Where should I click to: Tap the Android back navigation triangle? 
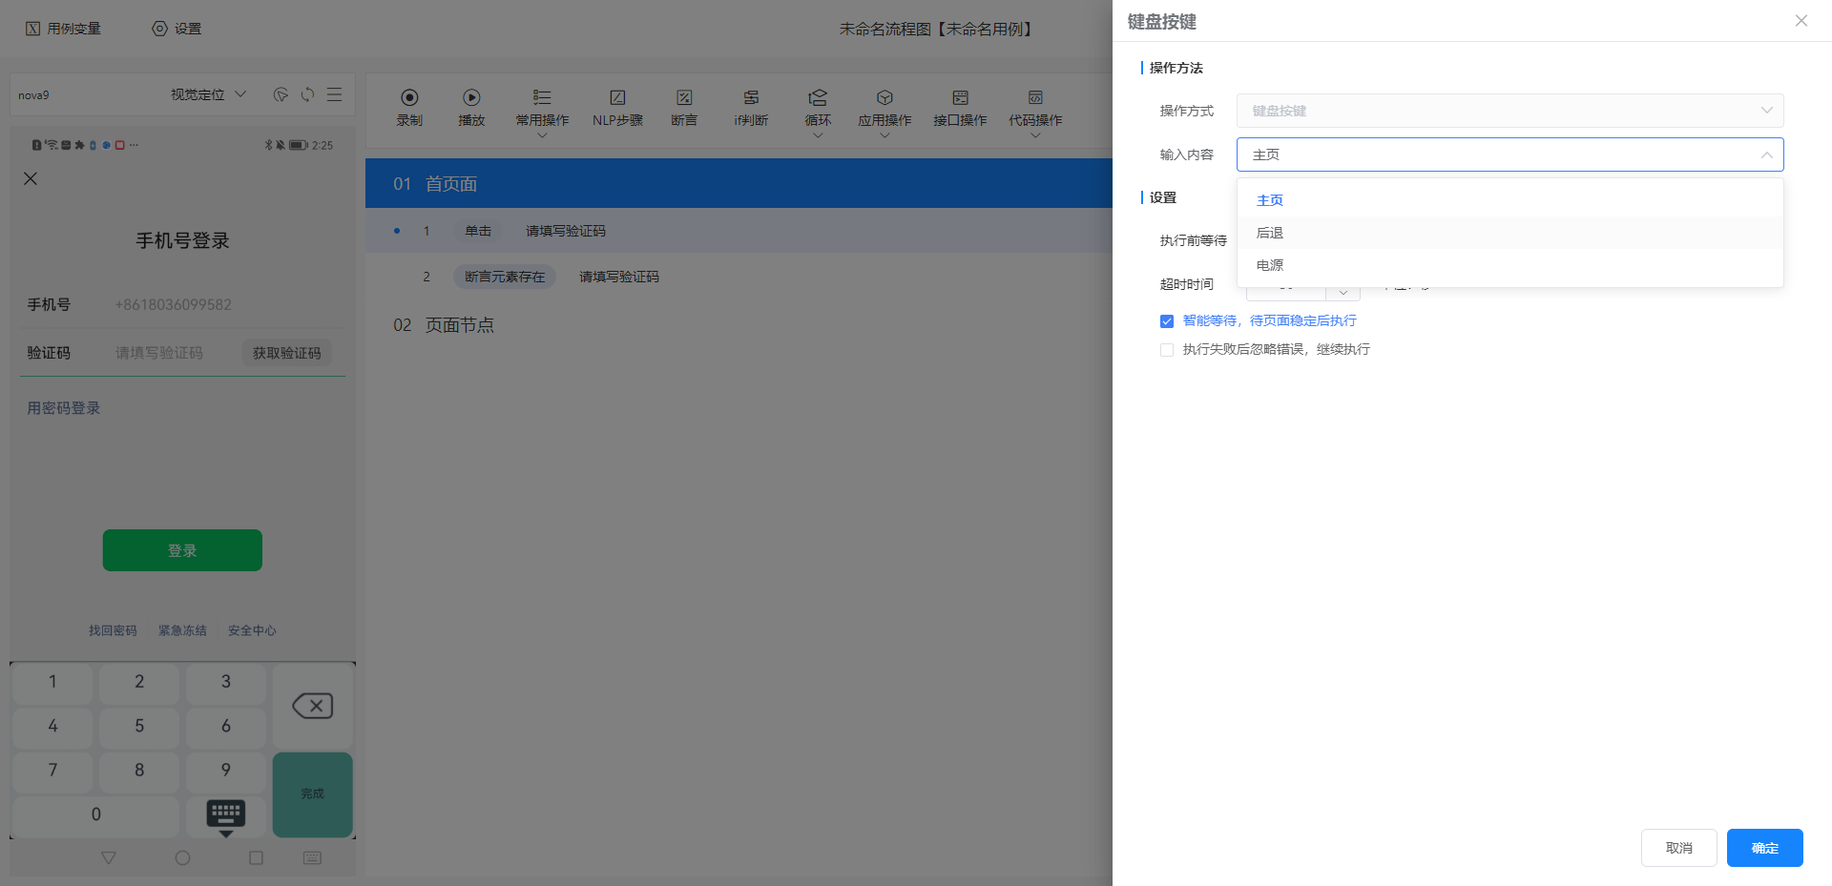pos(109,857)
